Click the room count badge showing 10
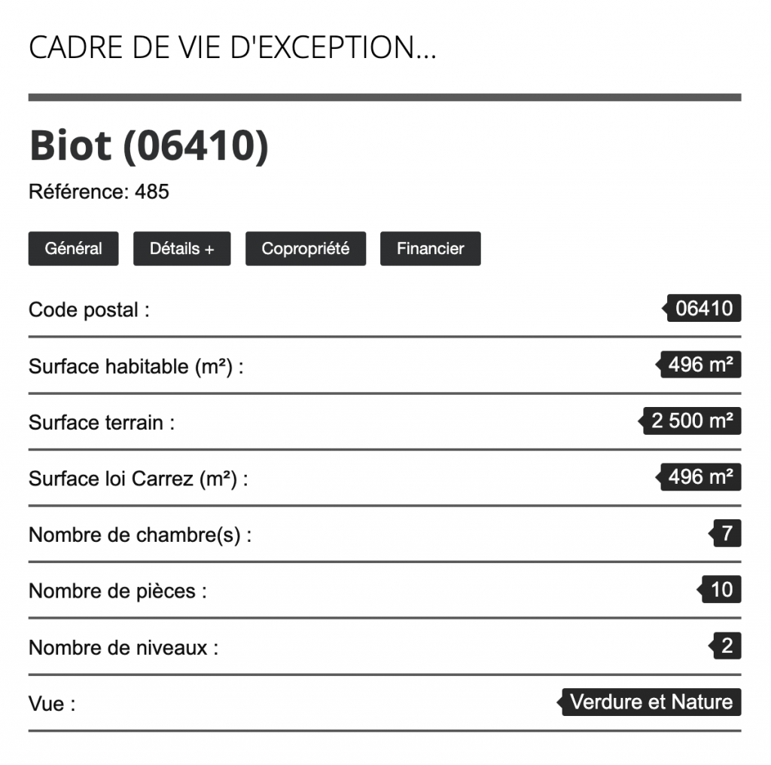Image resolution: width=771 pixels, height=765 pixels. 721,590
